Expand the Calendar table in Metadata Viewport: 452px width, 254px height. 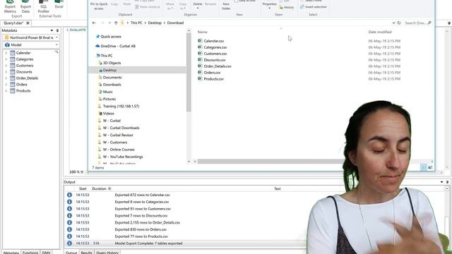6,53
